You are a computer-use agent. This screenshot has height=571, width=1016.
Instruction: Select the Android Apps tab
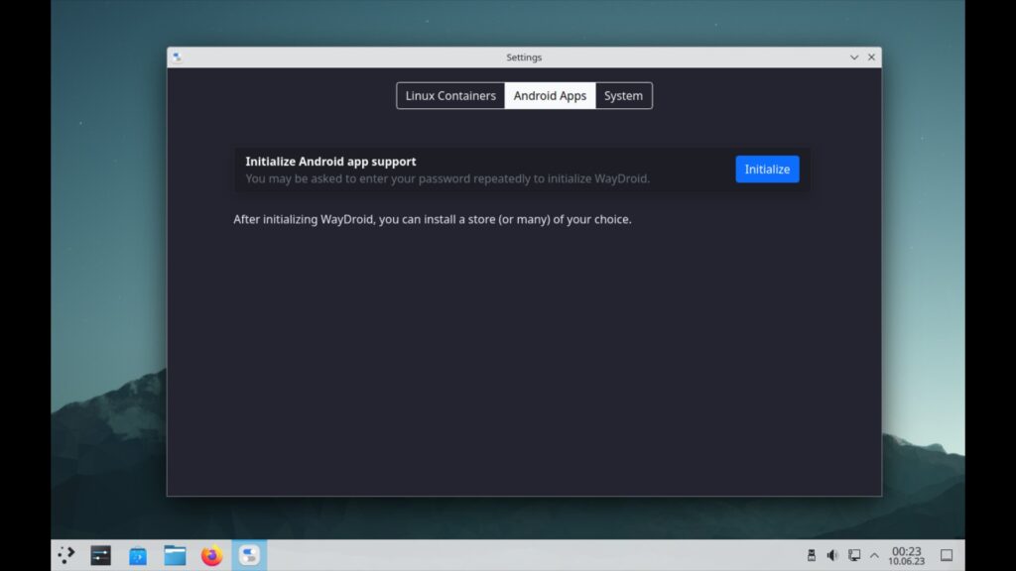(x=550, y=96)
